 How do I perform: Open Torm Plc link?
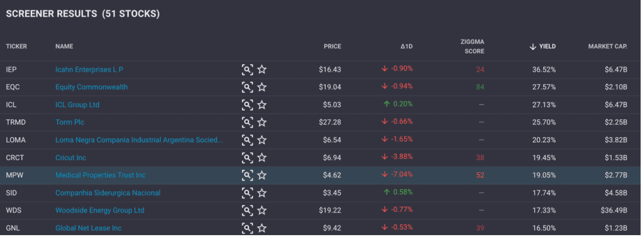coord(70,122)
